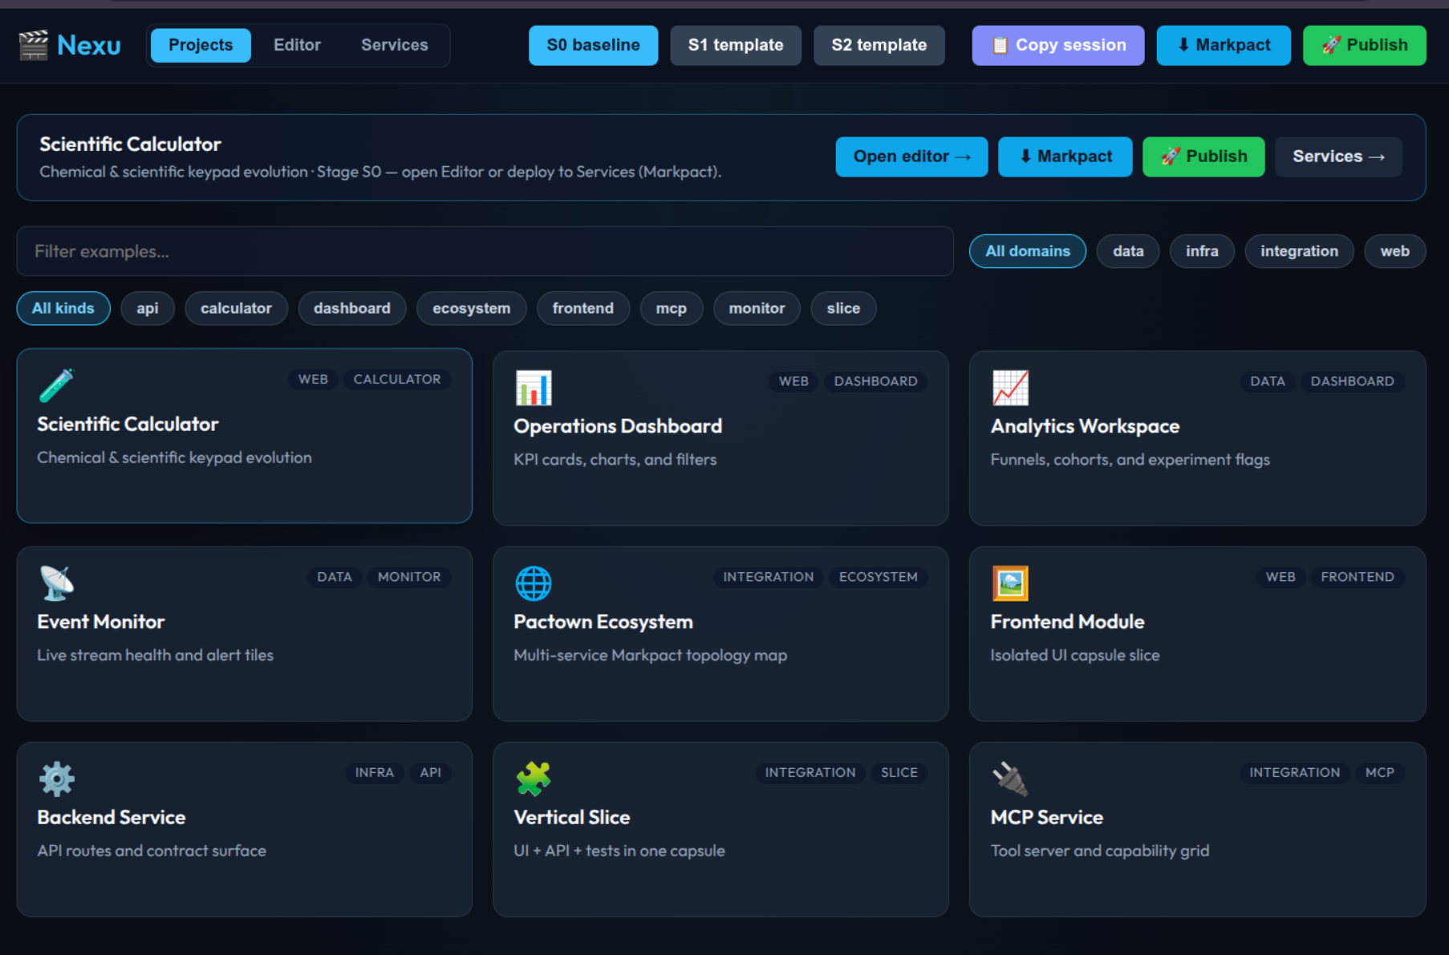Click the plug icon on MCP Service
Image resolution: width=1449 pixels, height=955 pixels.
click(1010, 779)
